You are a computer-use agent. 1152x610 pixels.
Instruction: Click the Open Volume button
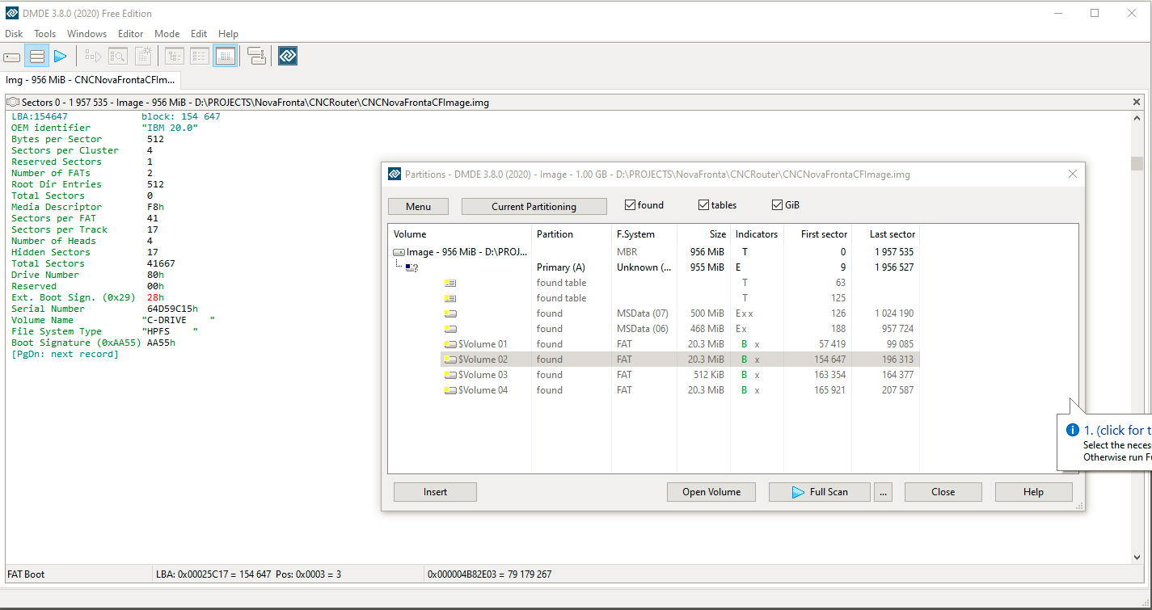click(711, 492)
